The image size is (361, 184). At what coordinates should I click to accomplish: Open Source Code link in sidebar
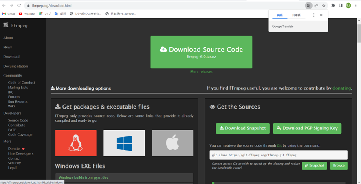pyautogui.click(x=18, y=120)
